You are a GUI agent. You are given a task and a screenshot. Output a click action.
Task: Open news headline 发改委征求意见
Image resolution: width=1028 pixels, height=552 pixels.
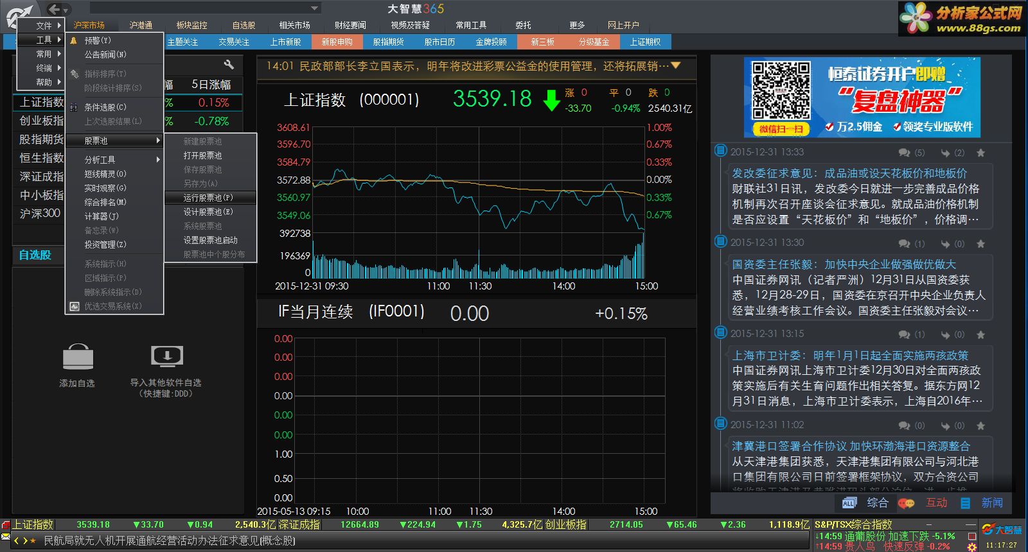849,173
